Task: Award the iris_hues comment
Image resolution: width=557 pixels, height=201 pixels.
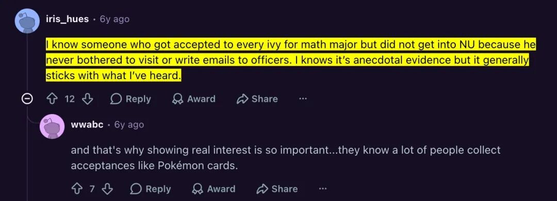Action: pos(193,99)
